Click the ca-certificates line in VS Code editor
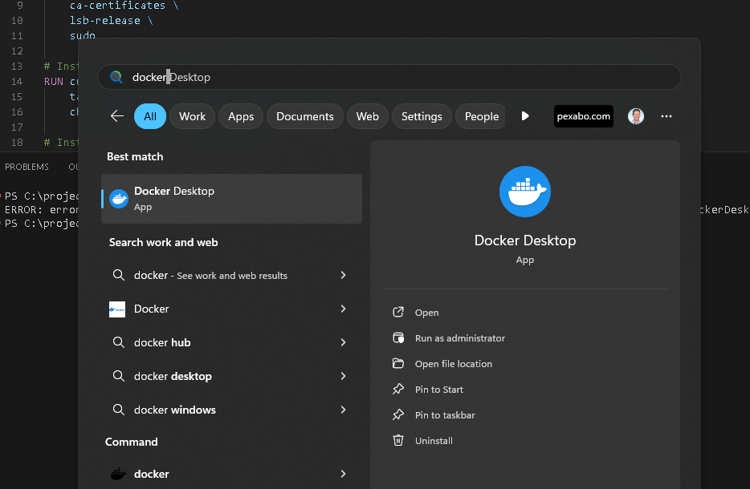 click(x=124, y=6)
